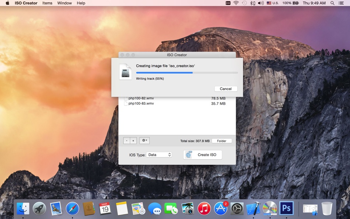This screenshot has width=350, height=219.
Task: Open Notification Center list icon
Action: pyautogui.click(x=341, y=3)
